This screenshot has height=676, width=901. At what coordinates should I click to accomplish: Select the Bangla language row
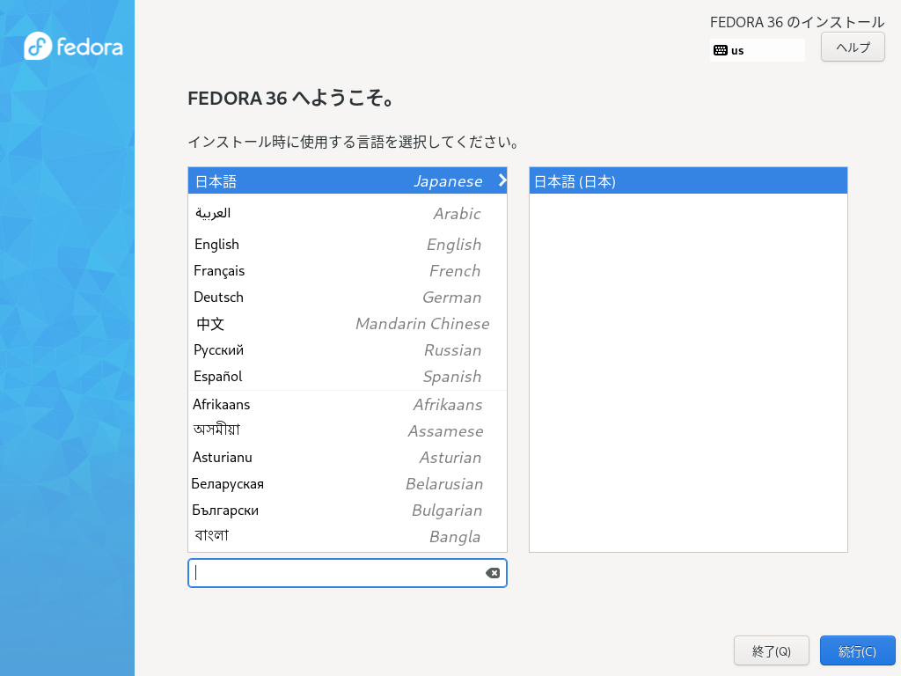click(347, 537)
